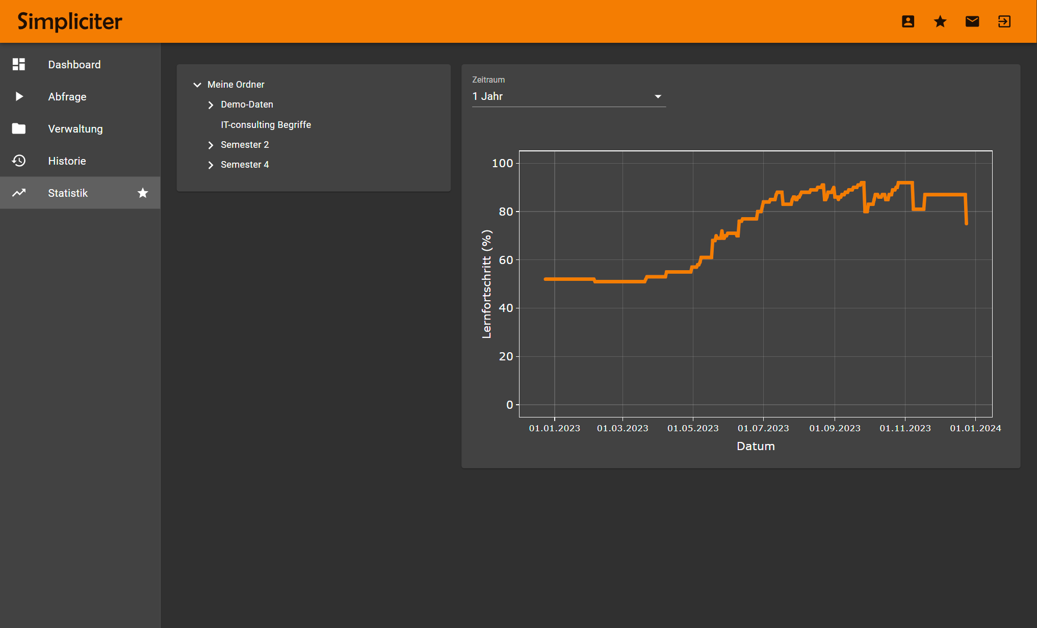Go to the Dashboard menu item
The height and width of the screenshot is (628, 1037).
pyautogui.click(x=74, y=65)
